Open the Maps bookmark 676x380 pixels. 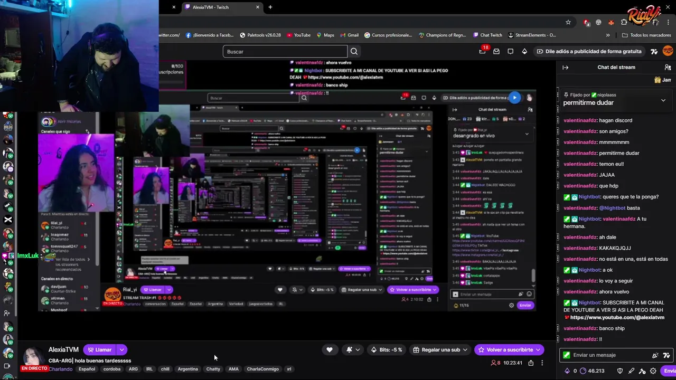tap(325, 35)
